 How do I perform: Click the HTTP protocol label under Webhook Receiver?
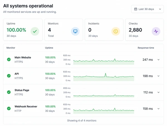pyautogui.click(x=18, y=111)
